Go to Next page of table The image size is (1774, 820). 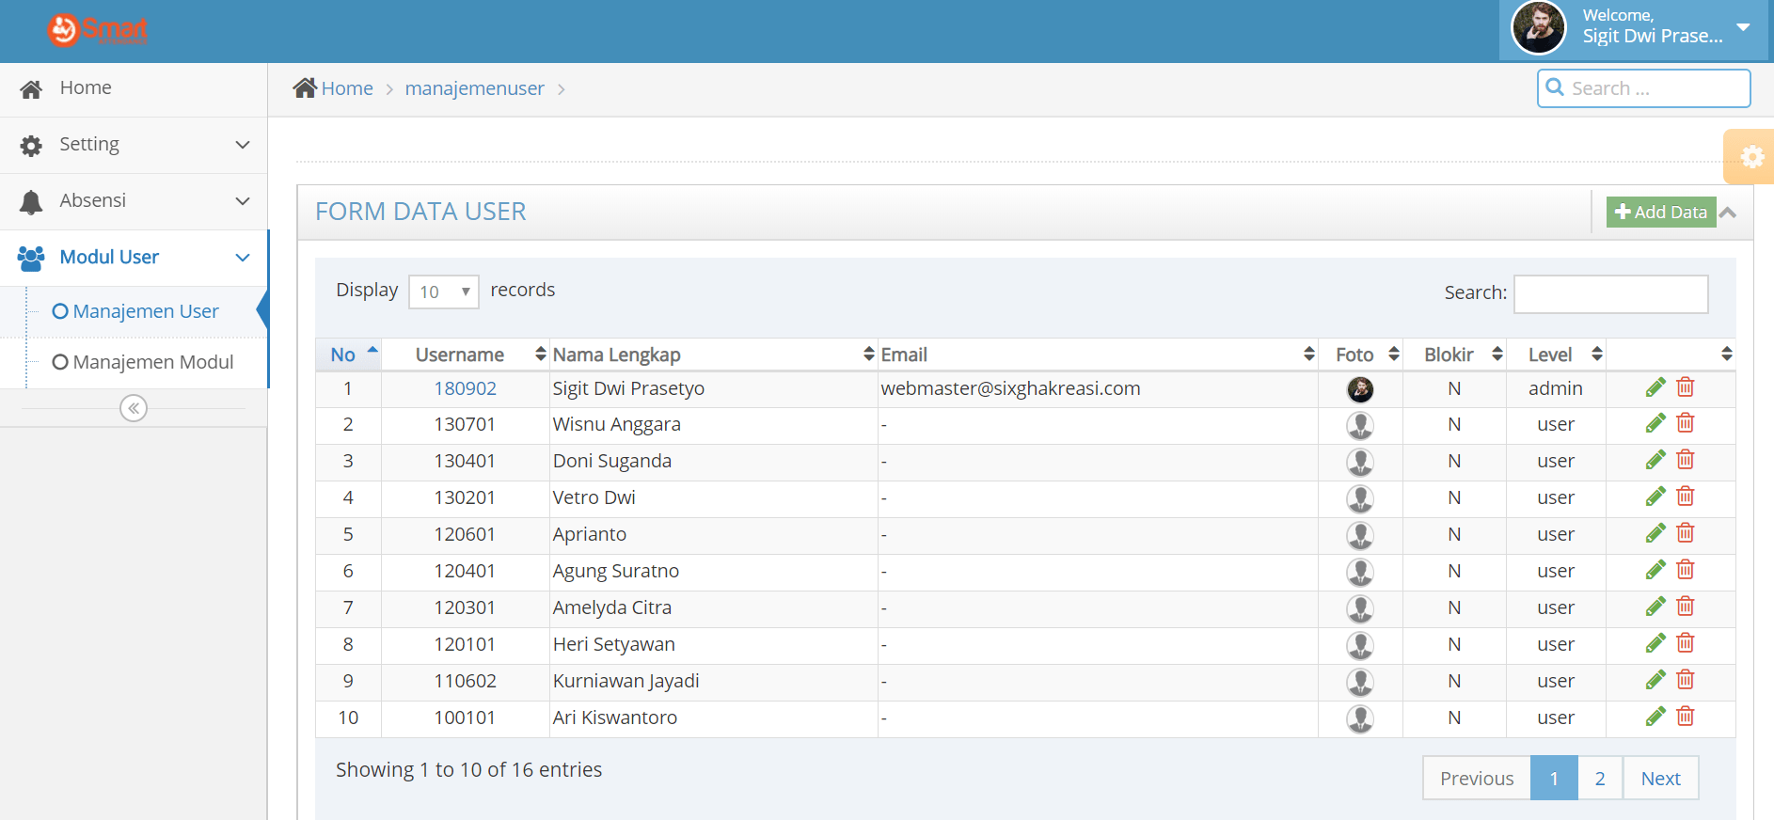pos(1661,778)
